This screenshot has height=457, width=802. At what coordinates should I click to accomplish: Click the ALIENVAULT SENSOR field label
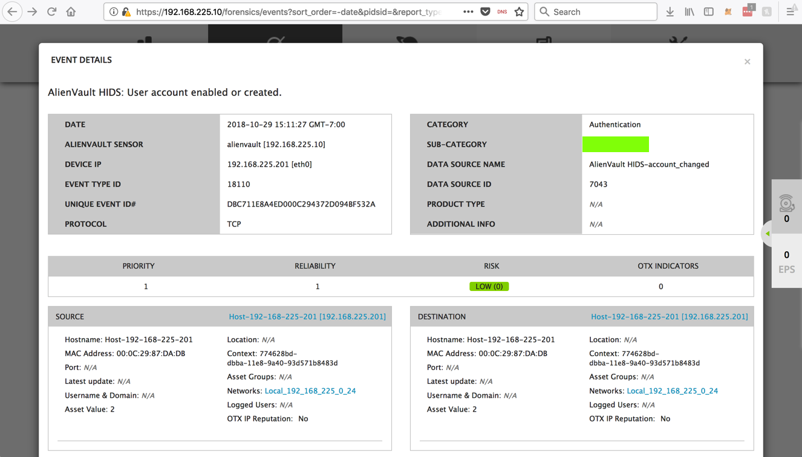(x=104, y=144)
